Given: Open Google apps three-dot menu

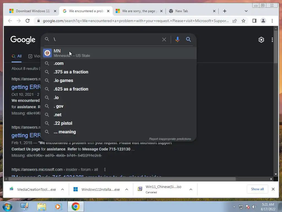Looking at the screenshot, I should coord(272,40).
